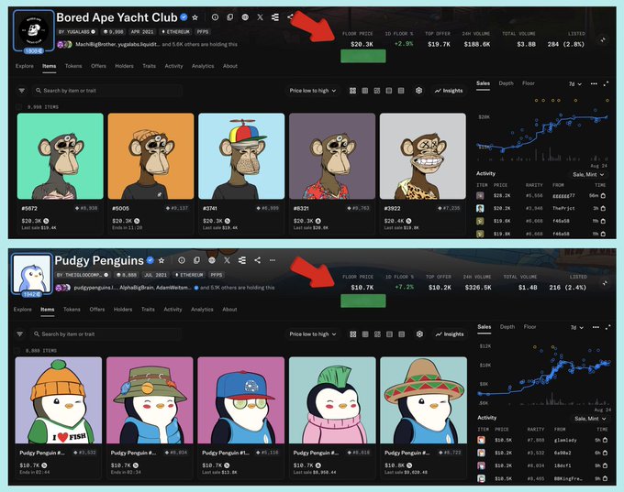Open the Bored Ape Yacht Club X (Twitter) link
Viewport: 624px width, 492px height.
(x=260, y=17)
